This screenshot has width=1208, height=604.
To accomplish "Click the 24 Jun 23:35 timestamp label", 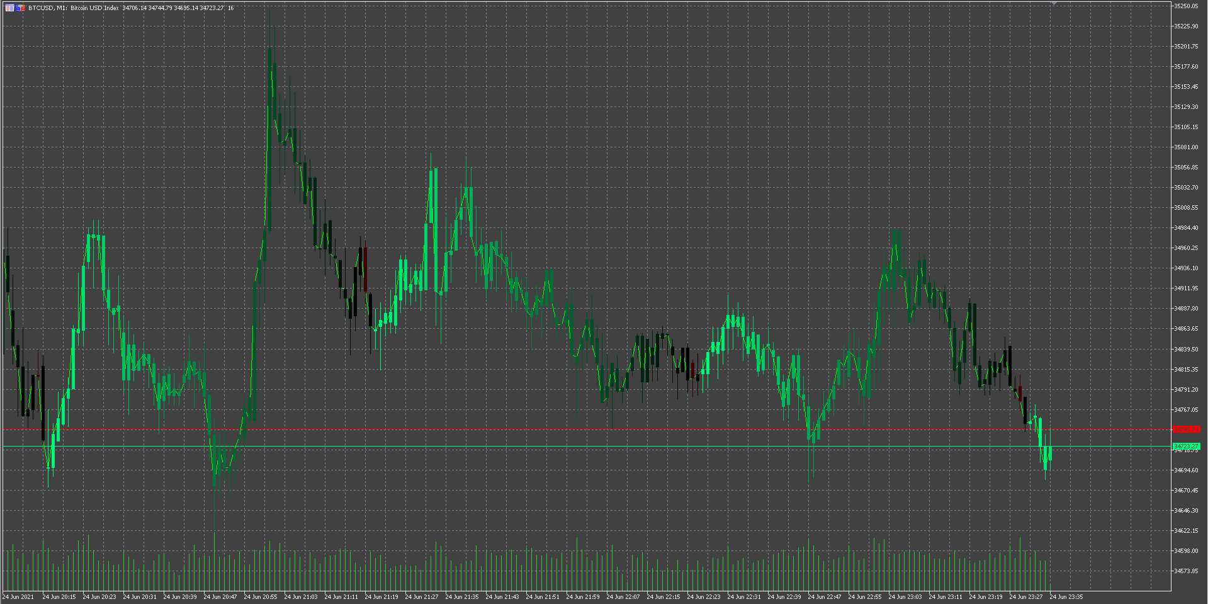I will pyautogui.click(x=1068, y=596).
